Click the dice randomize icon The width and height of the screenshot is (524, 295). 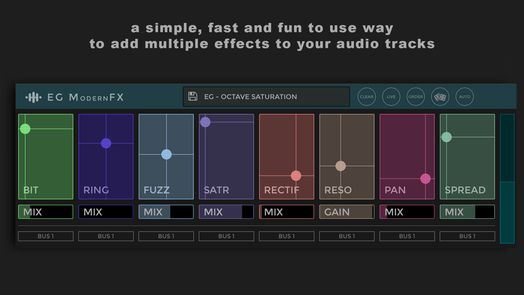(x=440, y=97)
